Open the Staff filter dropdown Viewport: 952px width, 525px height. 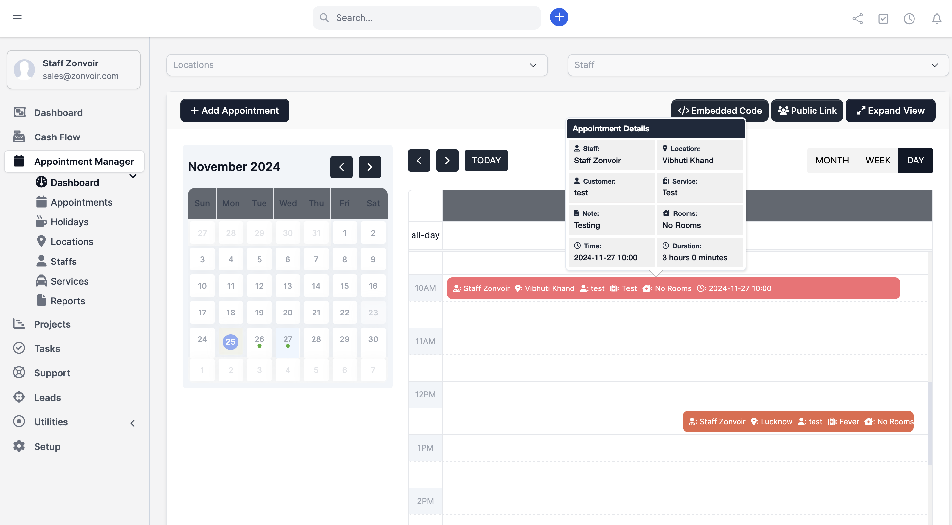coord(758,65)
